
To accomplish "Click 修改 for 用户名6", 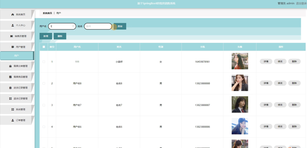I will pos(280,127).
